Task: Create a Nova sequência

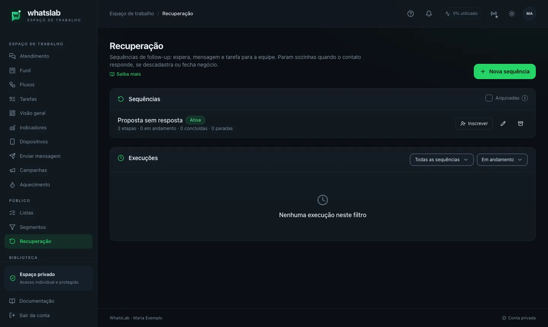Action: pyautogui.click(x=505, y=71)
